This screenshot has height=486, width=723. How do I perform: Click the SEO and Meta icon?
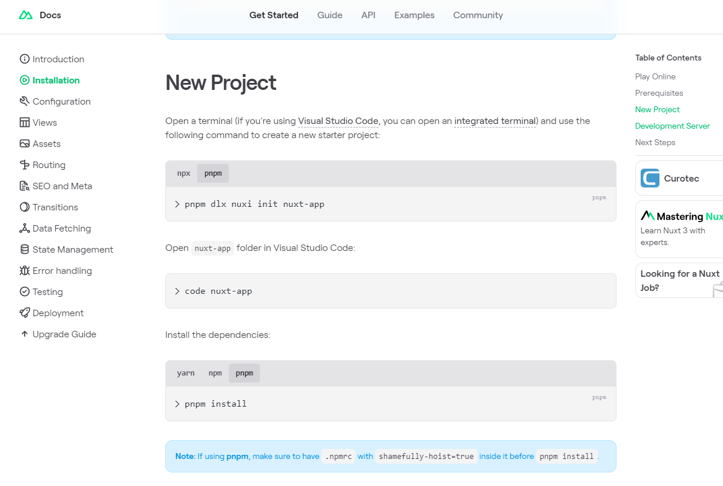[24, 186]
